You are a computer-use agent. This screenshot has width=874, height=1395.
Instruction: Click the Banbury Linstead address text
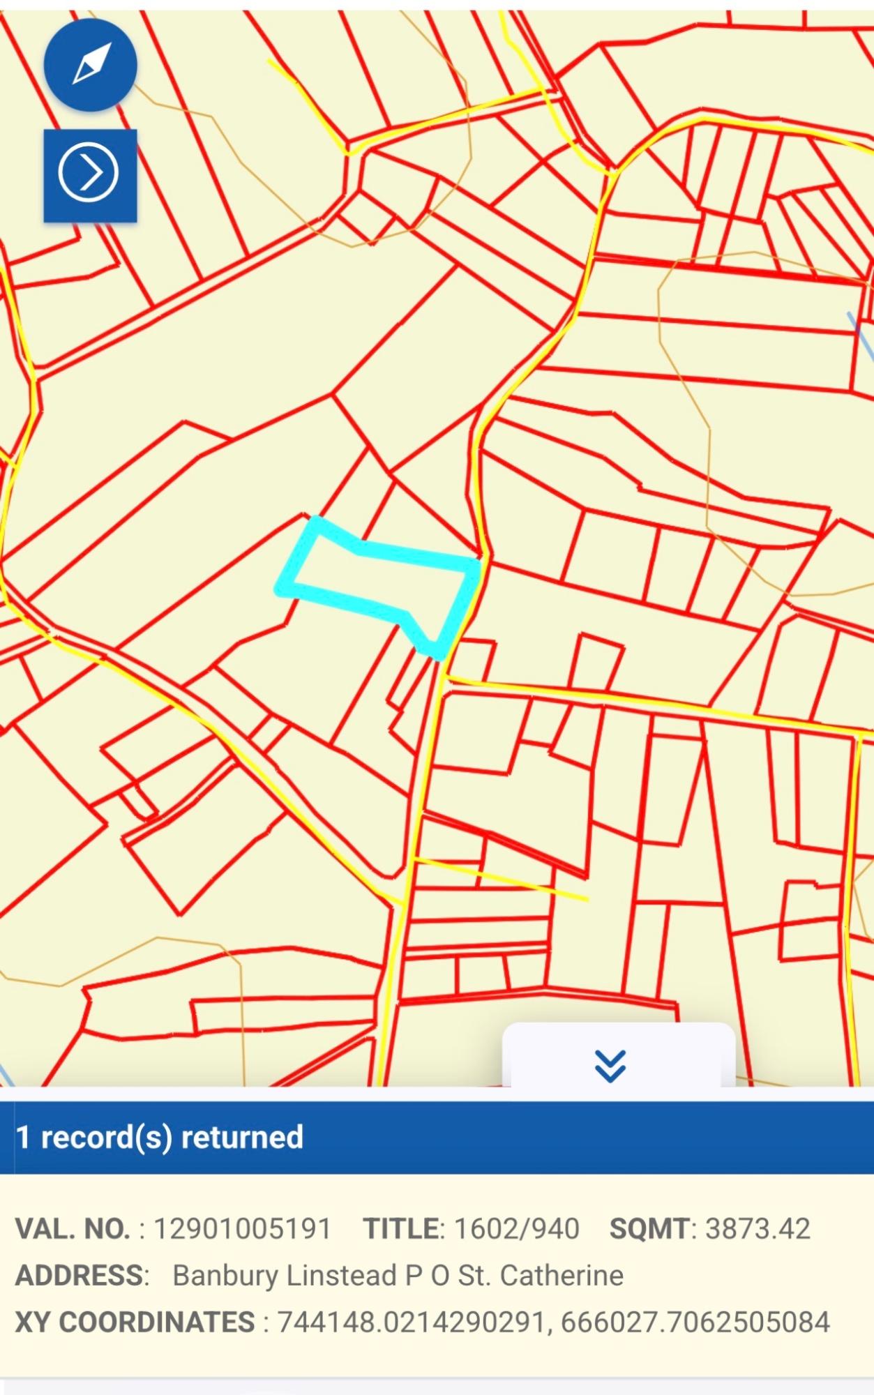398,1275
